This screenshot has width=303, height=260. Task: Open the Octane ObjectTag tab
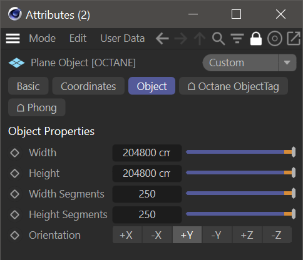(234, 86)
